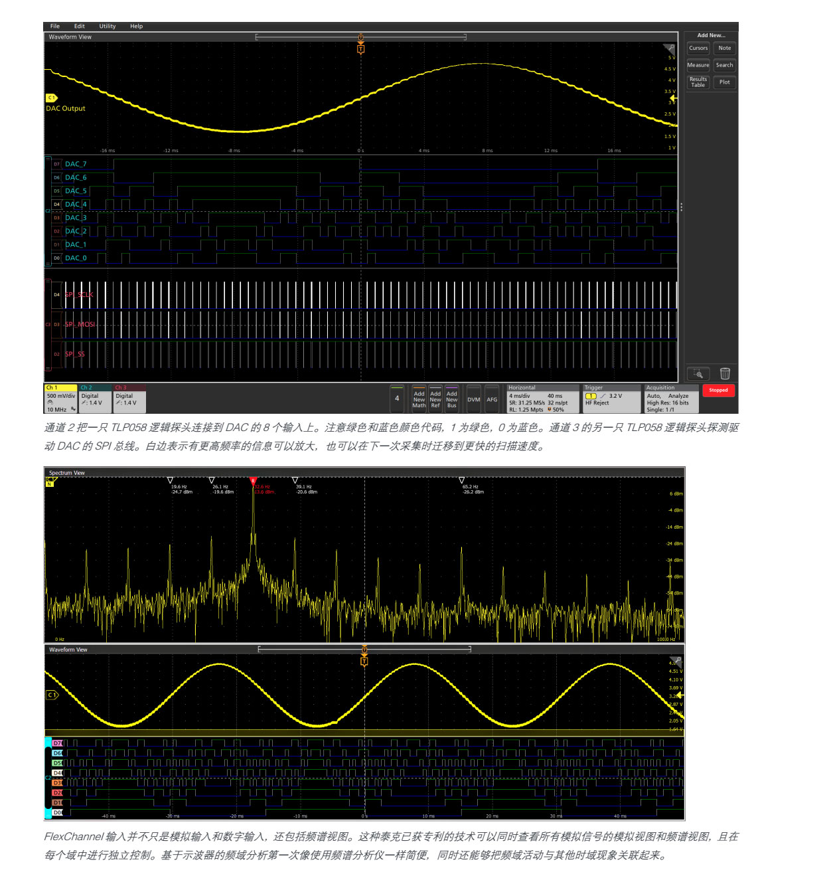Click the red reference marker in Spectrum View
829x888 pixels.
pos(253,480)
